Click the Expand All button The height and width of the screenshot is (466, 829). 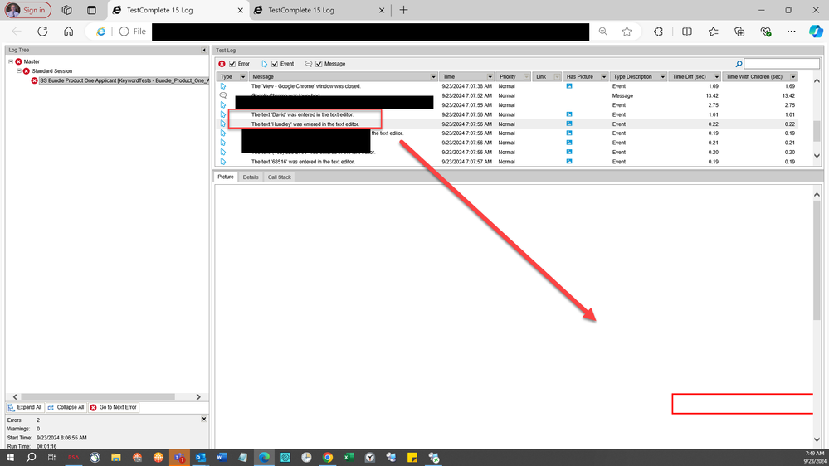click(25, 407)
